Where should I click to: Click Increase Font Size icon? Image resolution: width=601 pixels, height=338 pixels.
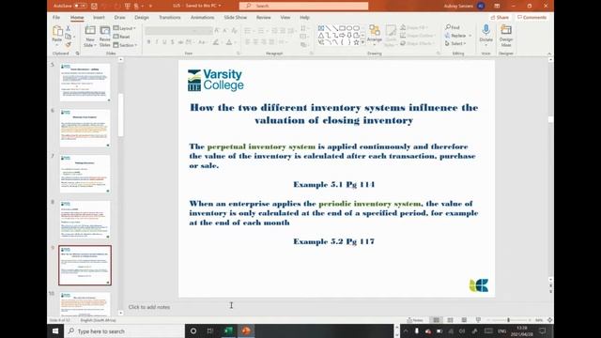tap(217, 31)
